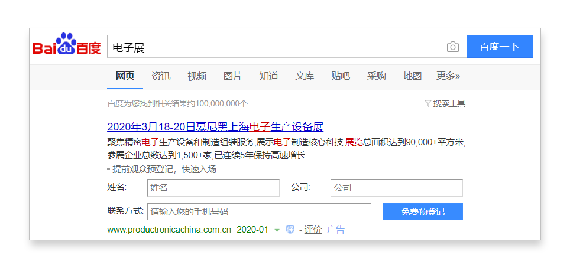The image size is (570, 268).
Task: Open the 更多» menu
Action: (448, 76)
